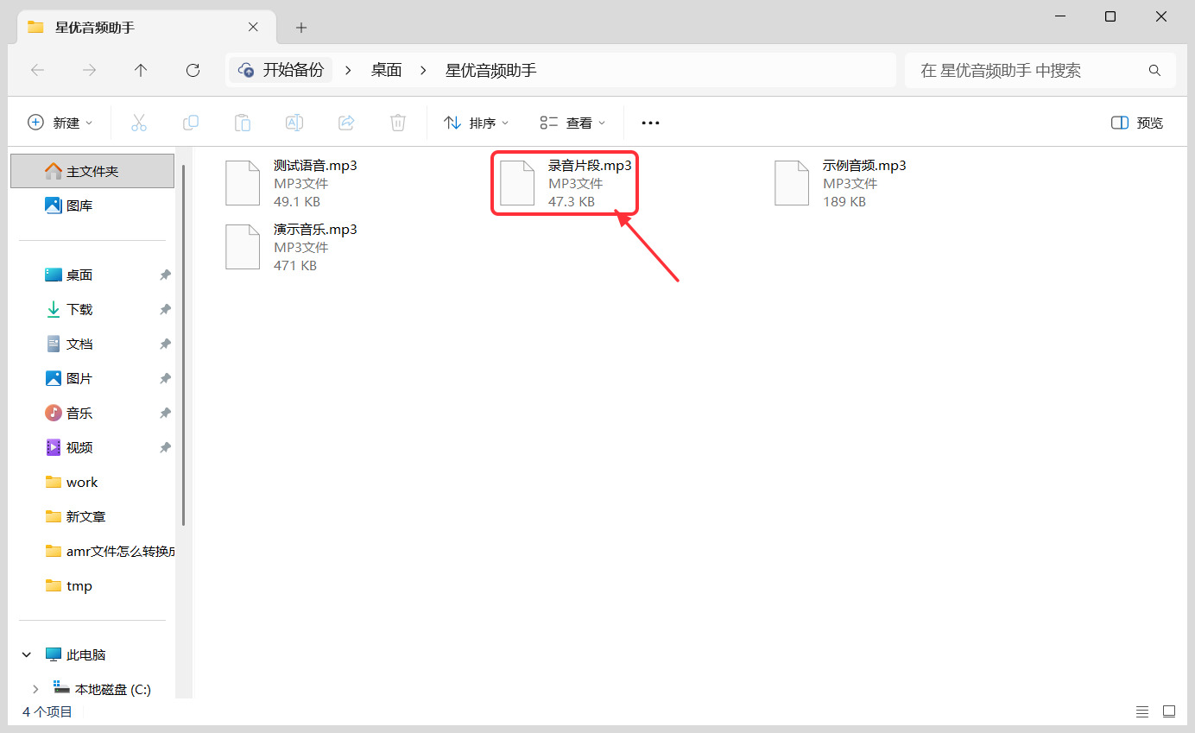1195x733 pixels.
Task: Click the 4 个项目 status text
Action: click(47, 712)
